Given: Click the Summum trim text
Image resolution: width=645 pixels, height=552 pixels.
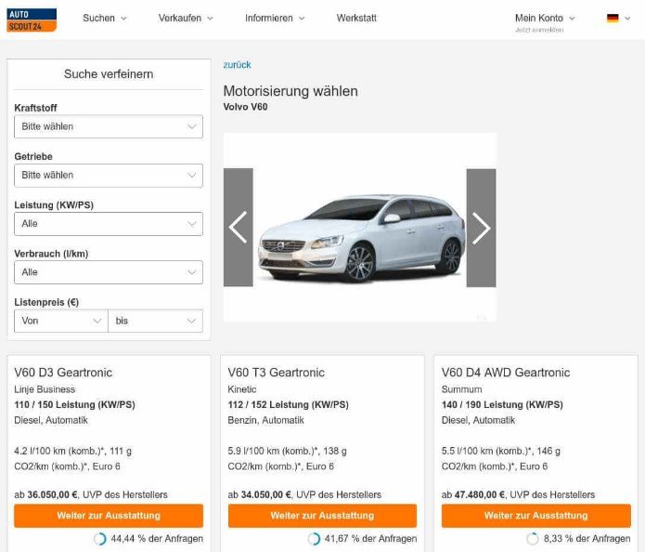Looking at the screenshot, I should [x=461, y=389].
